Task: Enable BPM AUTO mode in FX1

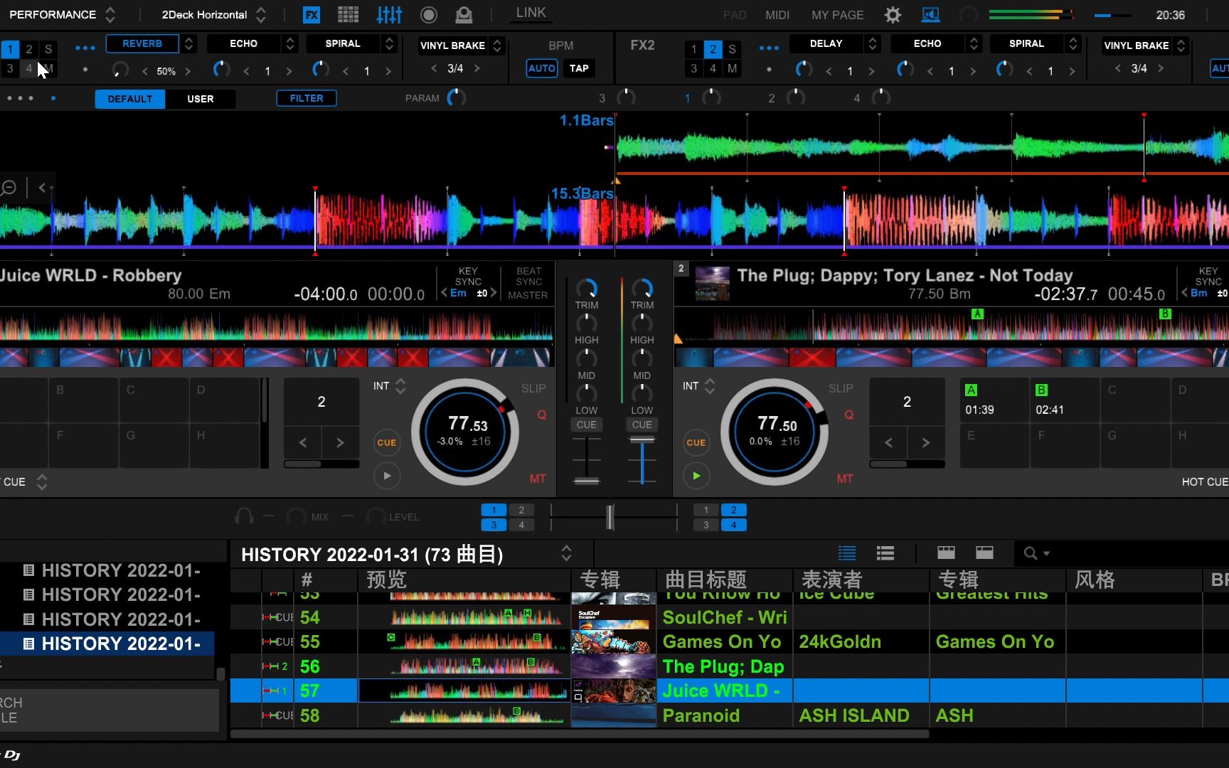Action: (541, 68)
